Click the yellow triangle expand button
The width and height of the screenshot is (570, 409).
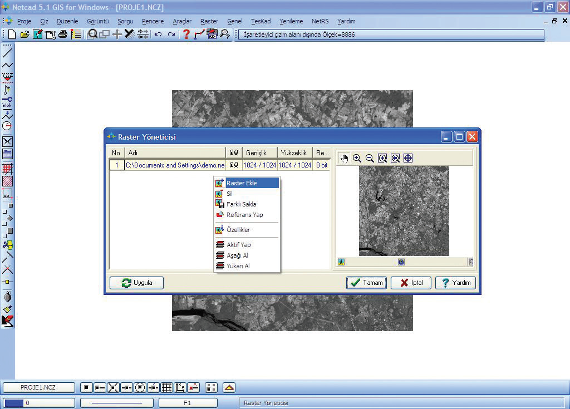(229, 388)
